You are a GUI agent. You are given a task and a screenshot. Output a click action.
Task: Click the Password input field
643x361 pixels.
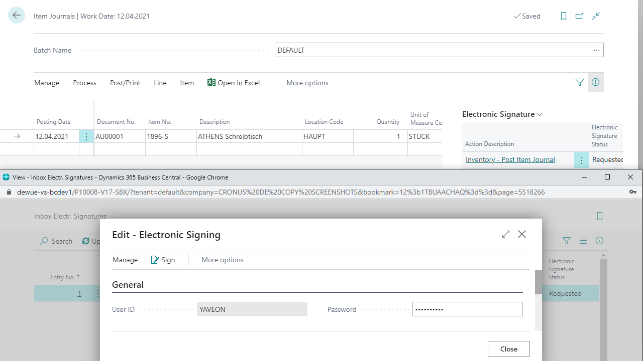[x=468, y=309]
